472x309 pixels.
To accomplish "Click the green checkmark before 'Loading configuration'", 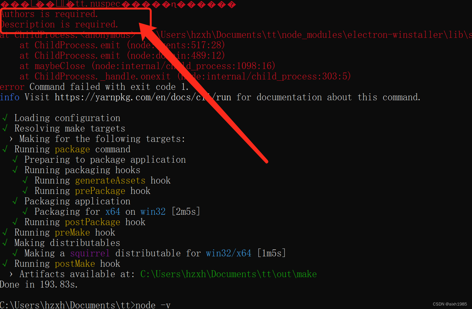I will pos(5,118).
